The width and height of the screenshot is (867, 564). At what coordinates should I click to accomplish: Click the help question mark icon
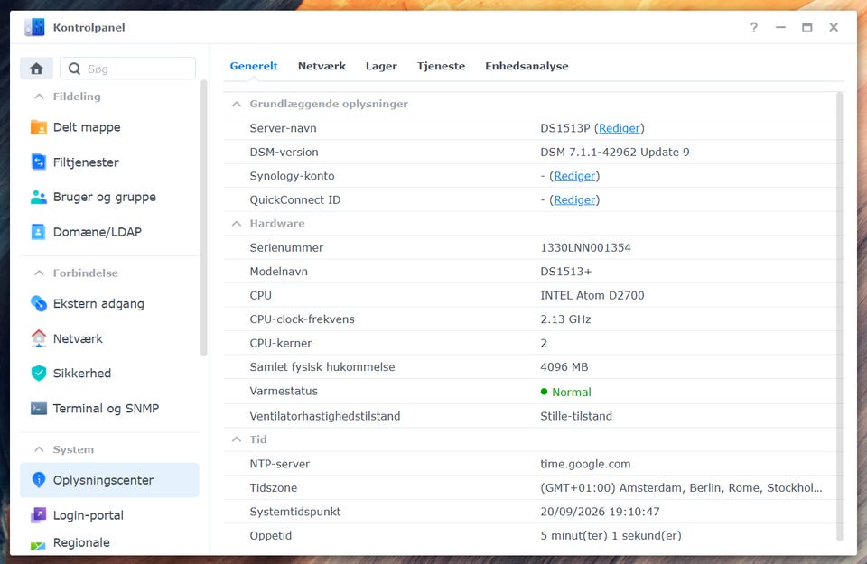tap(753, 27)
